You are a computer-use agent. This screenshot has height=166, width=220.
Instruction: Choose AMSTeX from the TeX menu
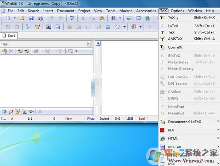tap(190, 39)
